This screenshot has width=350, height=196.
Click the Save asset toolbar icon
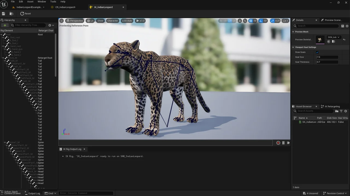tap(3, 14)
